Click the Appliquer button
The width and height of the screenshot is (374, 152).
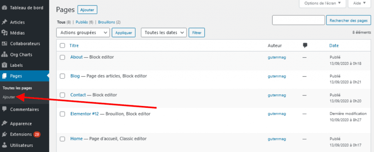pyautogui.click(x=123, y=33)
